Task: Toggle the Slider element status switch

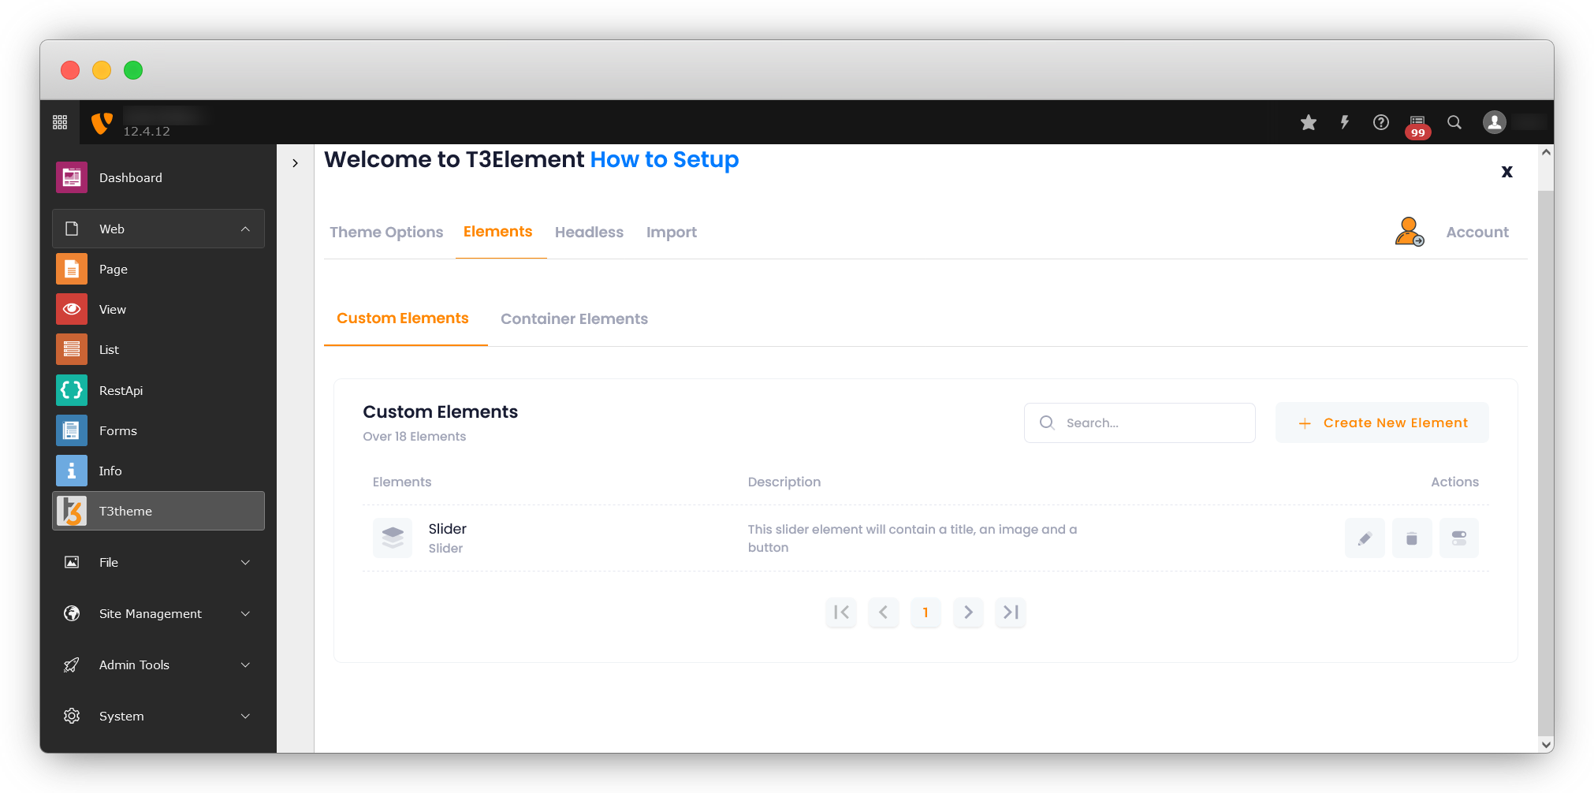Action: coord(1459,538)
